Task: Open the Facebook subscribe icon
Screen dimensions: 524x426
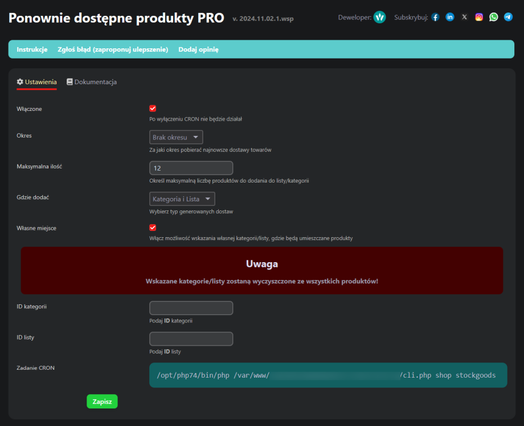Action: (435, 17)
